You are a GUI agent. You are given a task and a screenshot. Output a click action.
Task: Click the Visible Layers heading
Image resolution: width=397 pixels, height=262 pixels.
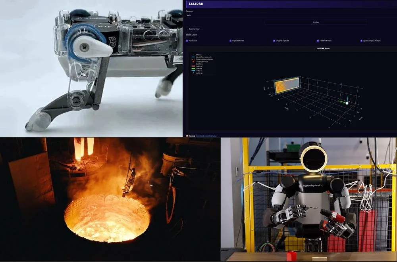click(191, 34)
